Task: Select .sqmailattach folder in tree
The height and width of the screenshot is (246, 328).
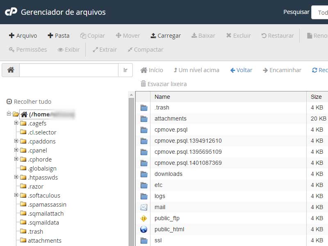Action: tap(46, 214)
